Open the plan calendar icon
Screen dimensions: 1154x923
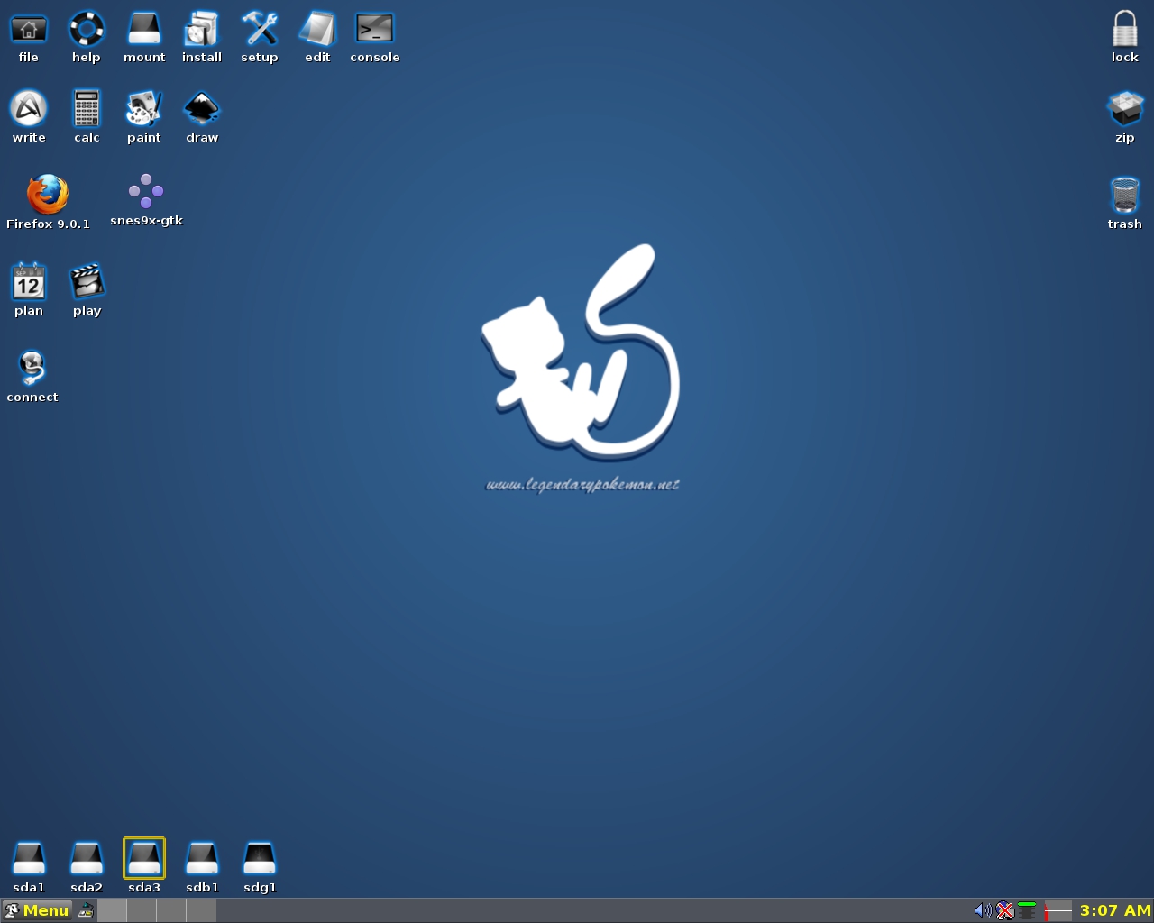coord(29,283)
